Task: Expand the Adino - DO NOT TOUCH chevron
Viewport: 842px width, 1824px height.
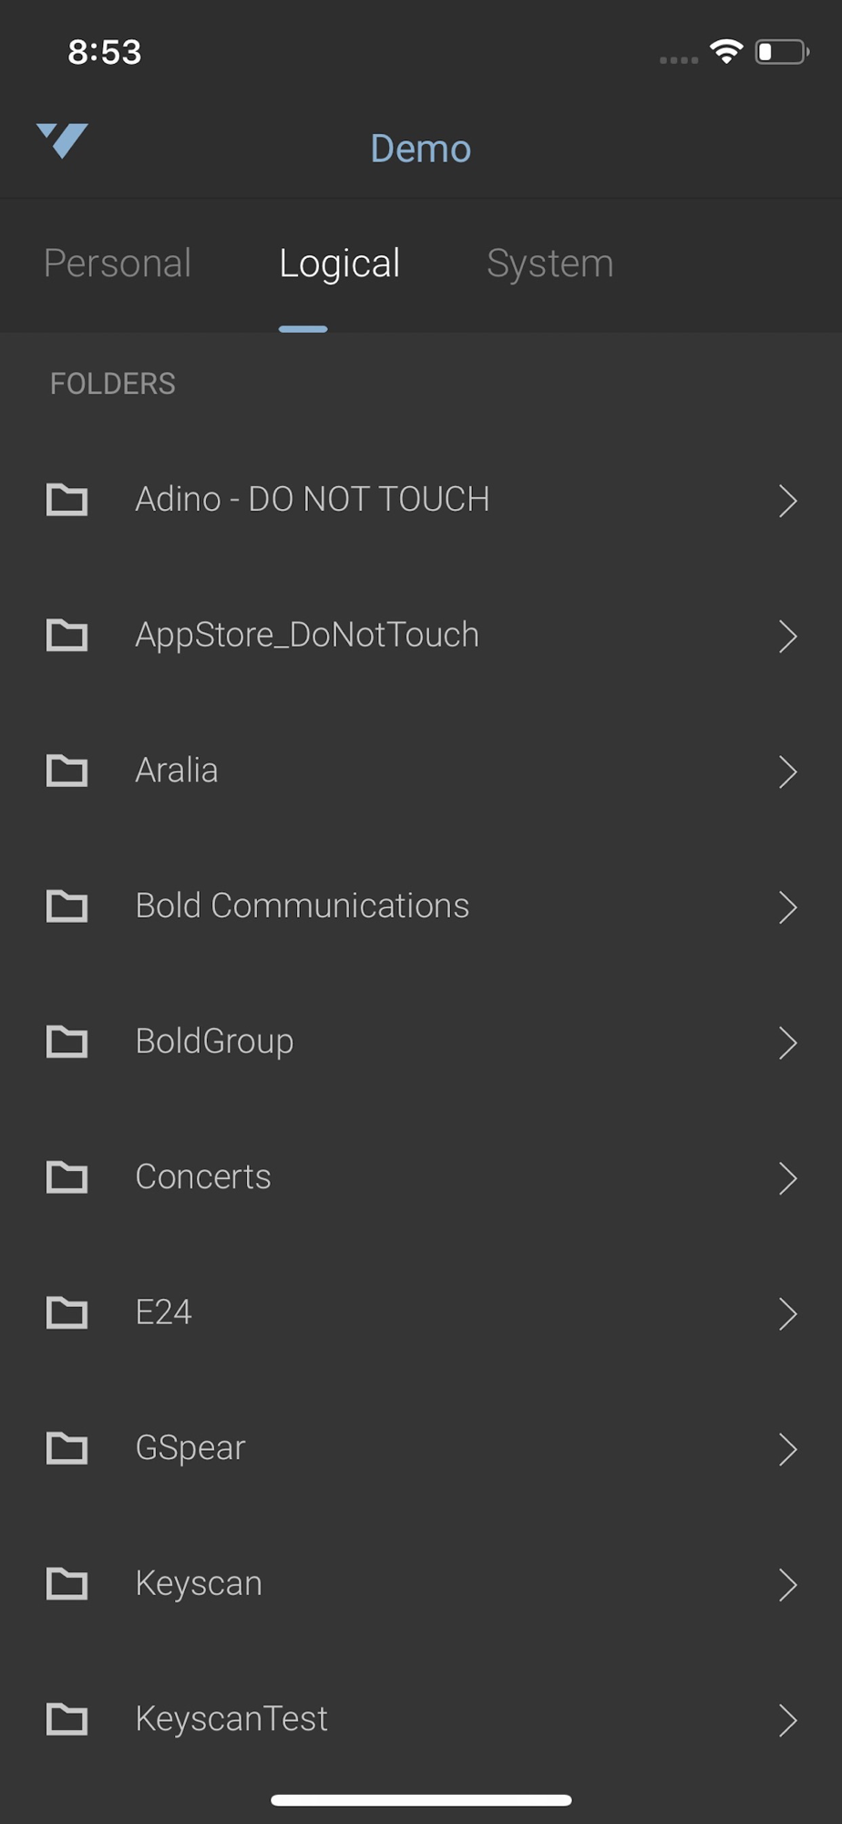Action: [787, 501]
